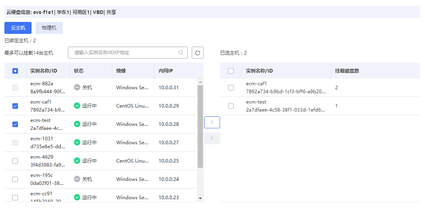Tick select-all checkbox in selected hosts header
Viewport: 425px width, 210px height.
point(231,71)
